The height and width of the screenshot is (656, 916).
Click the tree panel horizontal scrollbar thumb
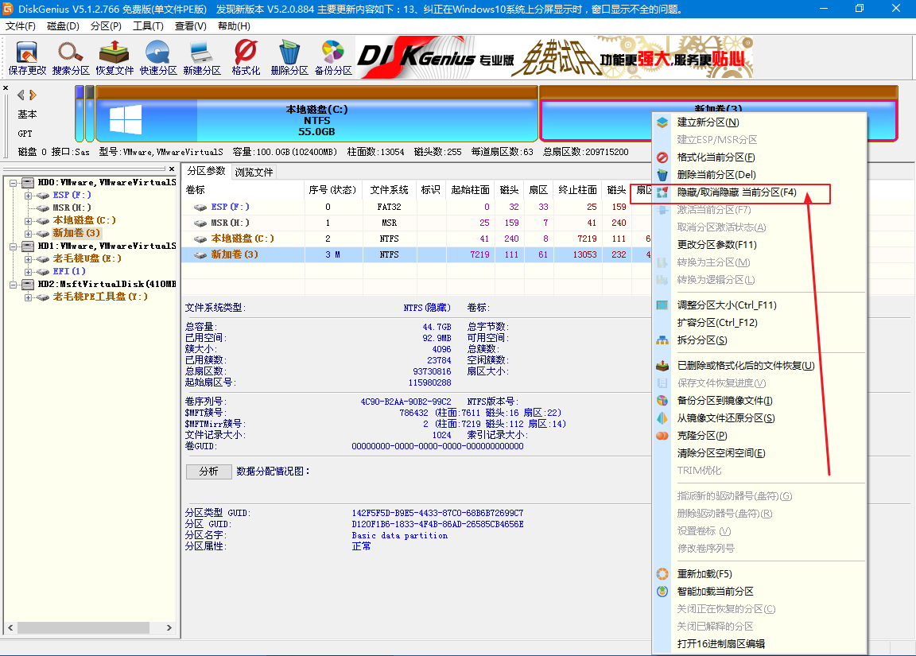click(x=83, y=627)
